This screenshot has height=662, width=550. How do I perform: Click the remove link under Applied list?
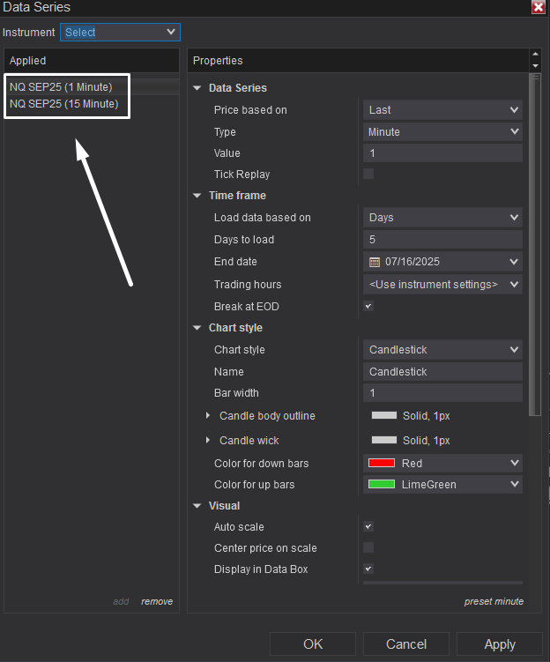click(x=157, y=601)
